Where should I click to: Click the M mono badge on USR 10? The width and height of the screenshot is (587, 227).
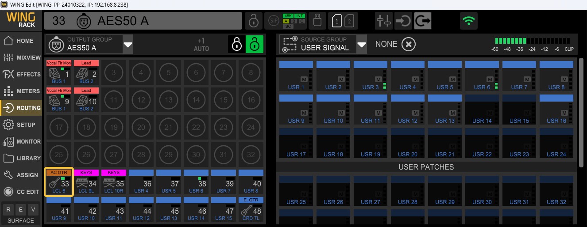click(x=341, y=113)
